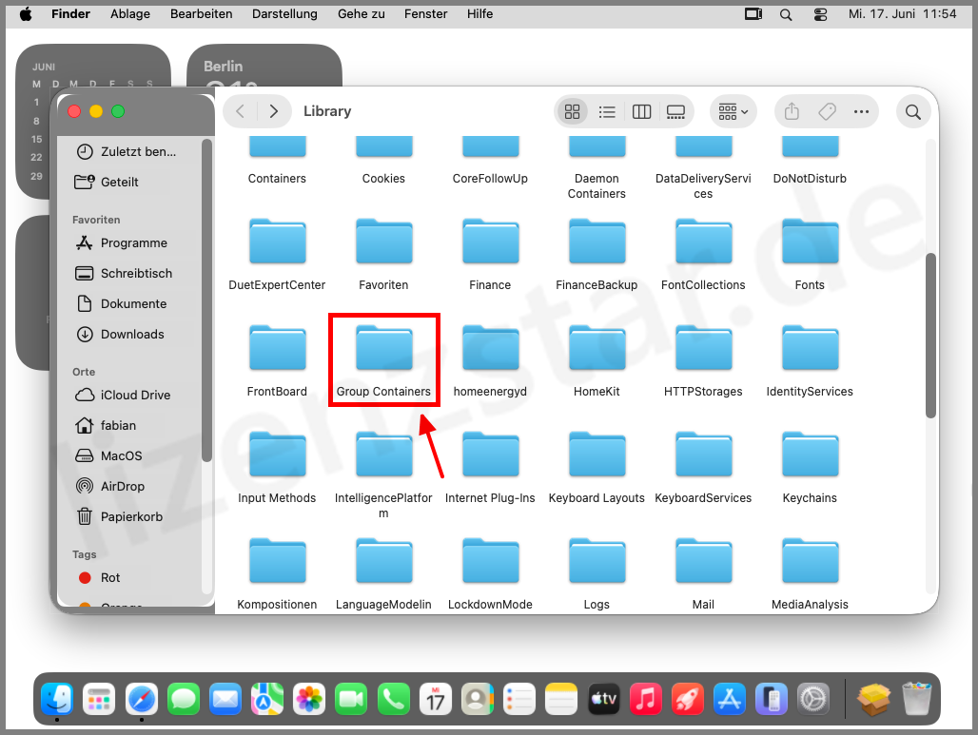Open the more actions ellipsis menu

[x=861, y=111]
